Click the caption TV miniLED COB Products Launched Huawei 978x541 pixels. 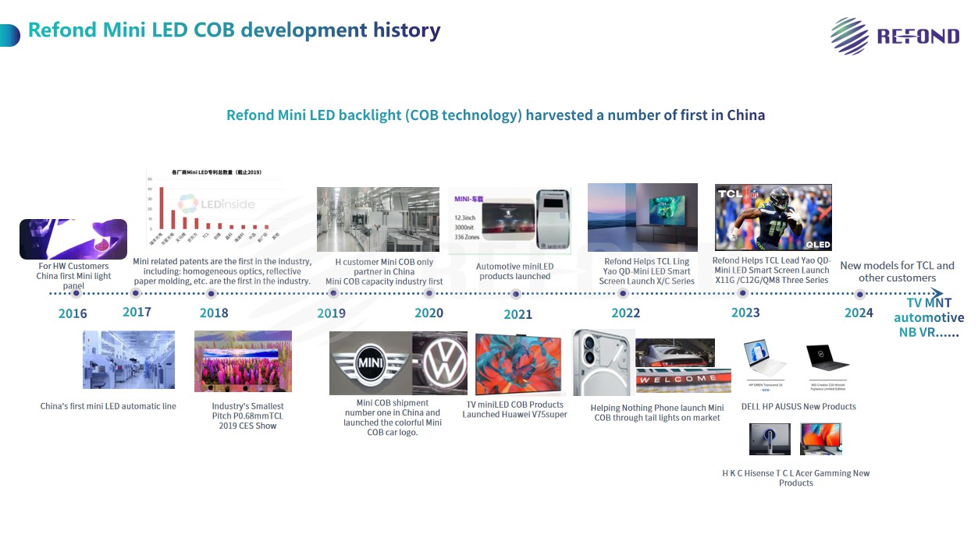[x=515, y=409]
